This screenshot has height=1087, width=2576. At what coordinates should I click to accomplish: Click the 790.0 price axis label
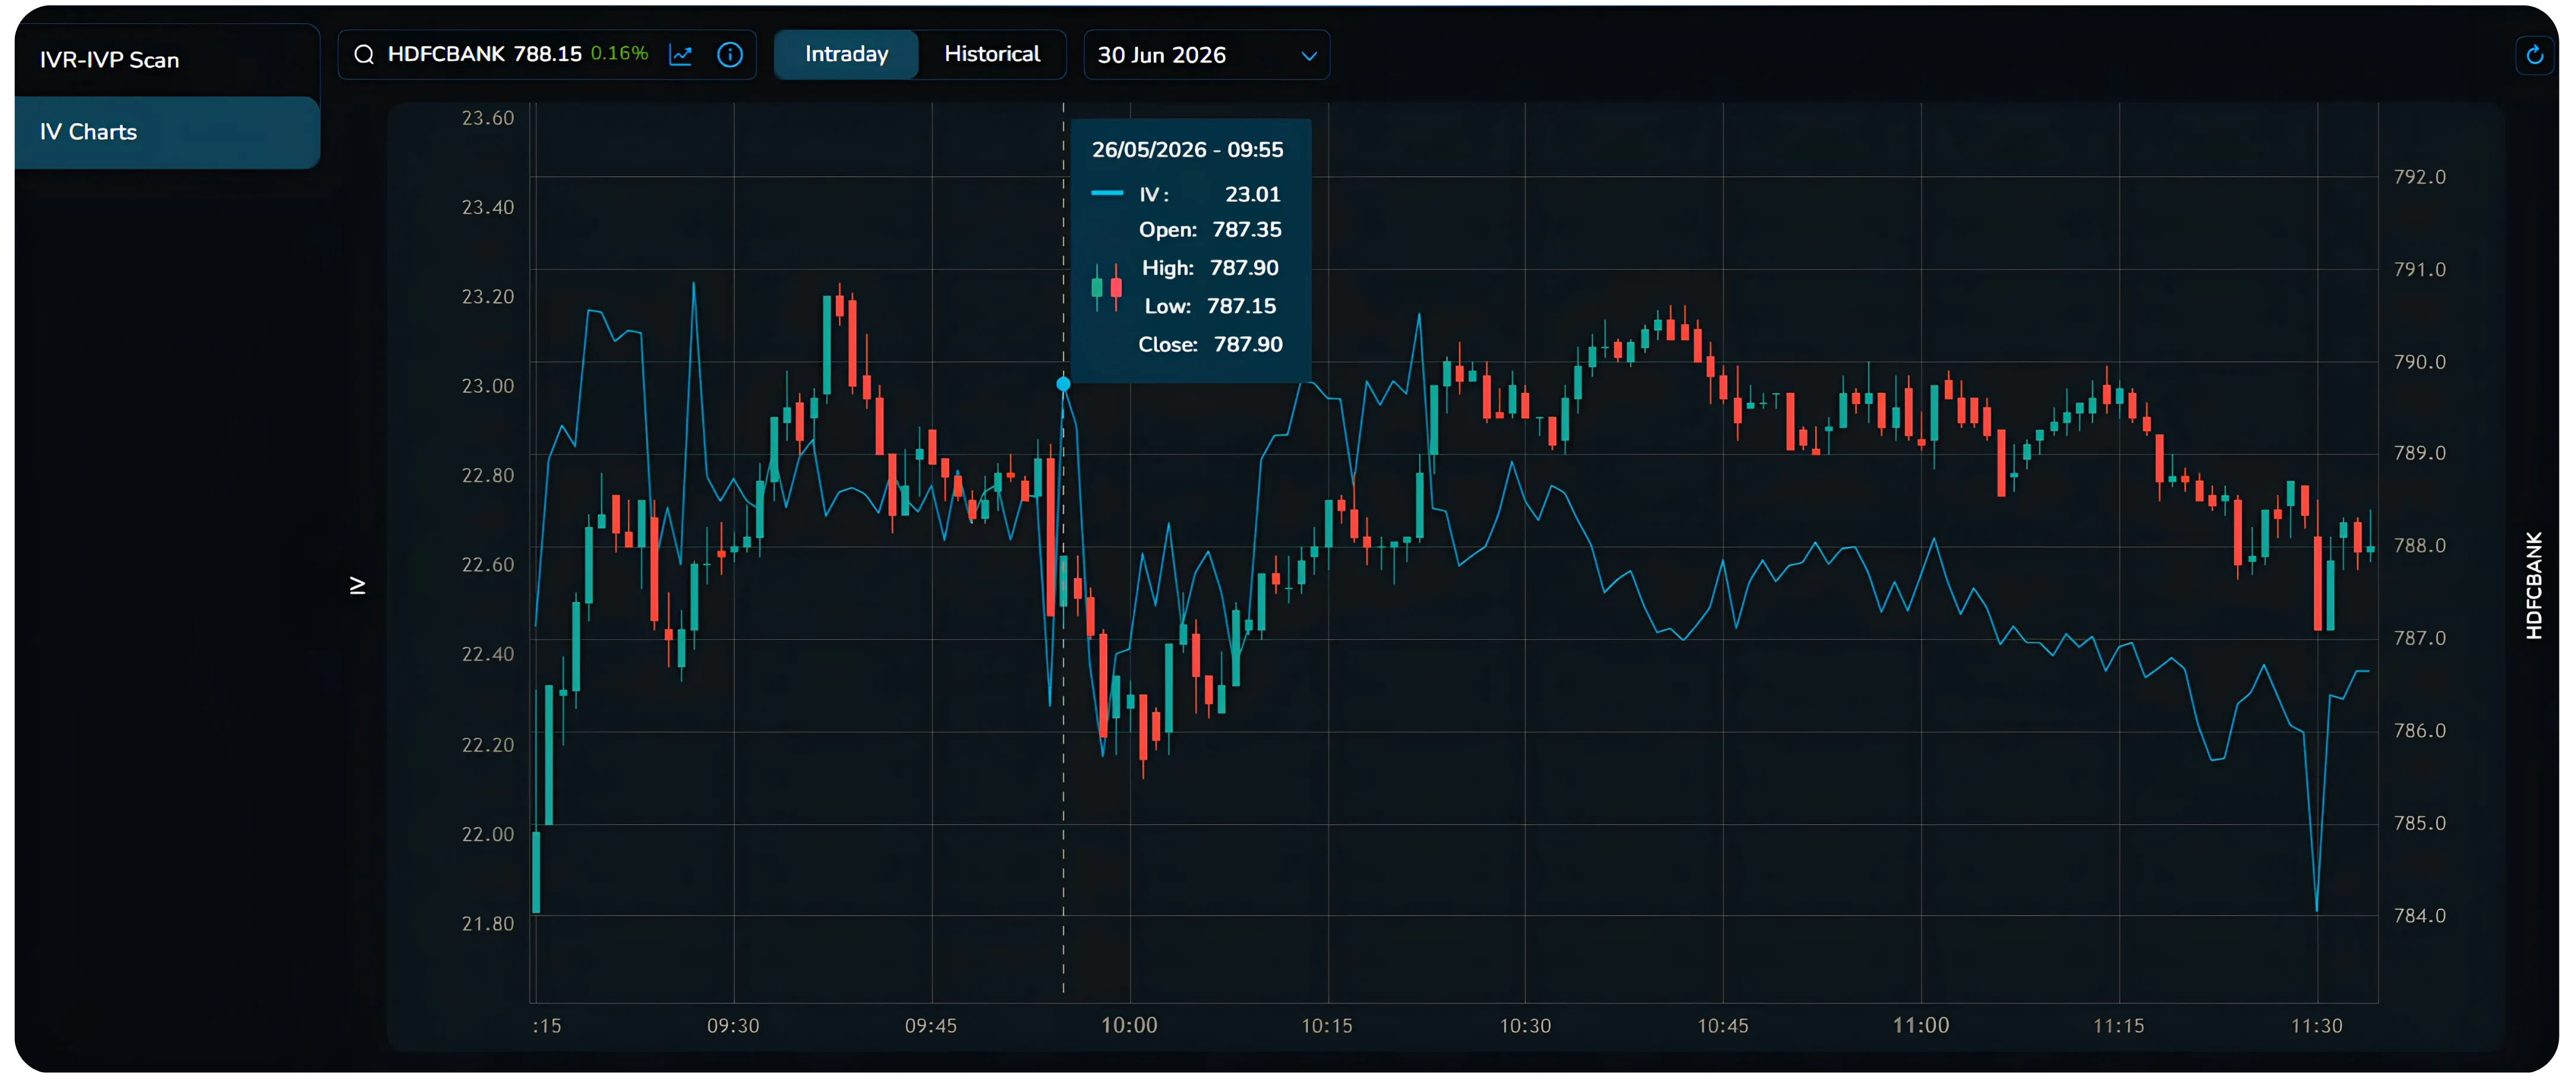[x=2420, y=362]
